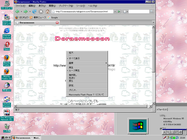Click the Stop loading icon
The width and height of the screenshot is (187, 140).
41,12
